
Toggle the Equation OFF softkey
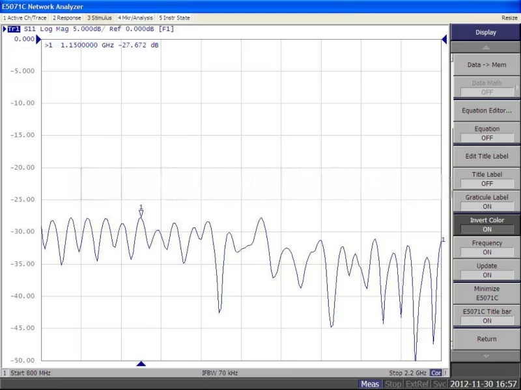point(486,133)
